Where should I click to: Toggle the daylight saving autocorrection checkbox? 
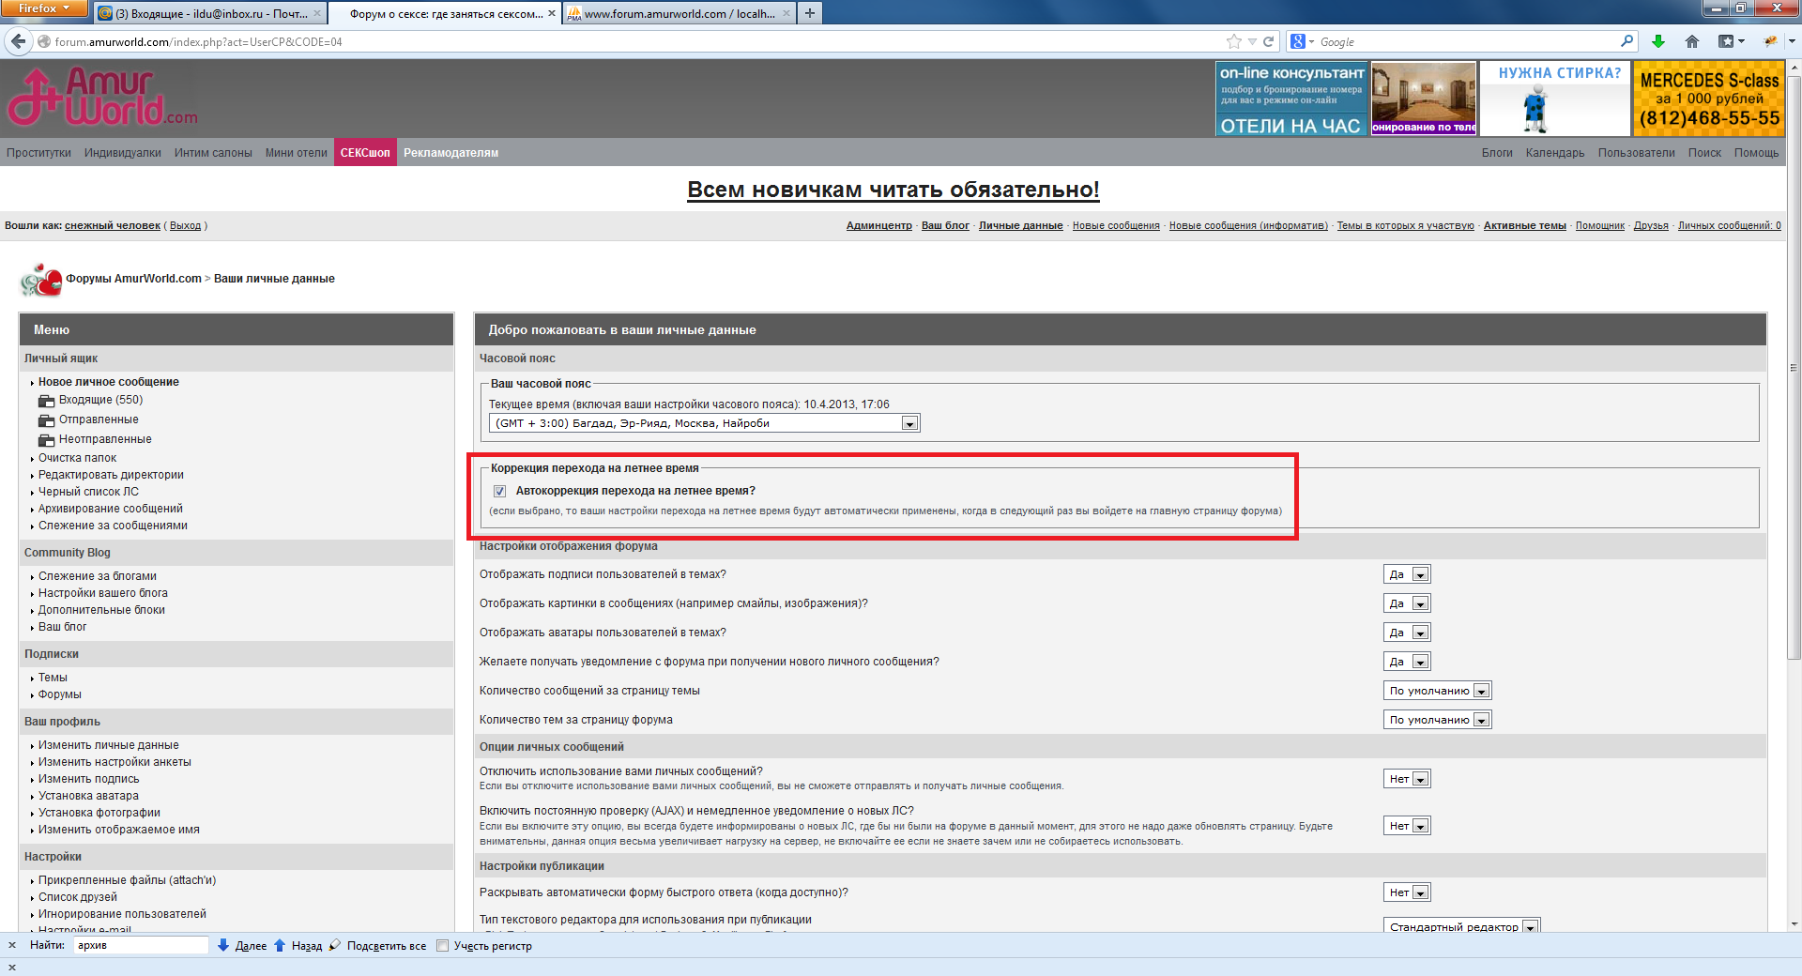click(x=499, y=491)
